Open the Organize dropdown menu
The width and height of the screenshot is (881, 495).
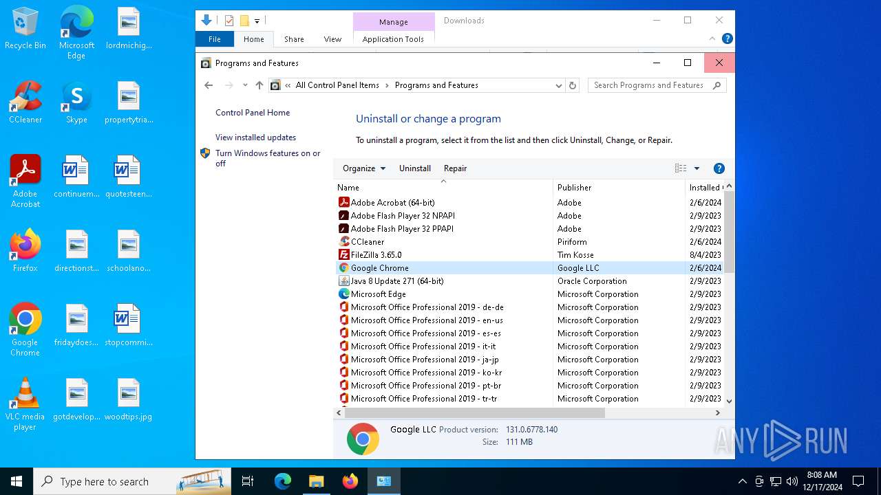click(364, 168)
